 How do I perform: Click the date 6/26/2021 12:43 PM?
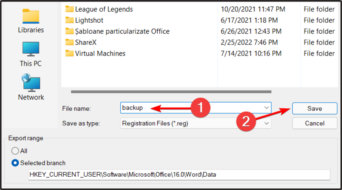point(251,32)
